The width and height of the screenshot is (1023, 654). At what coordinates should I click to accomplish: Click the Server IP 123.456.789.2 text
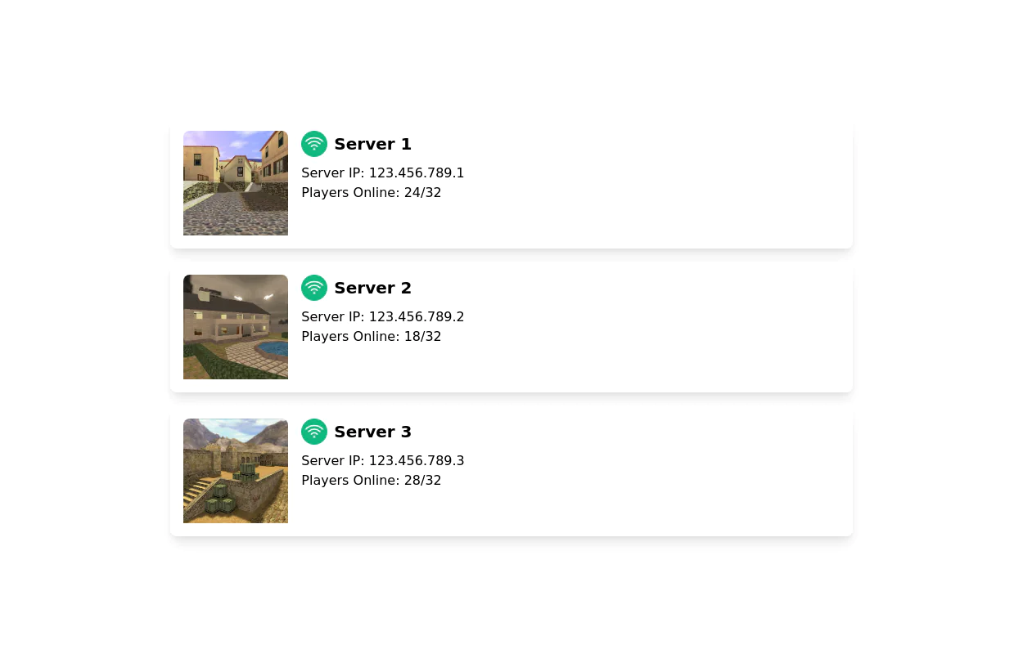point(382,317)
